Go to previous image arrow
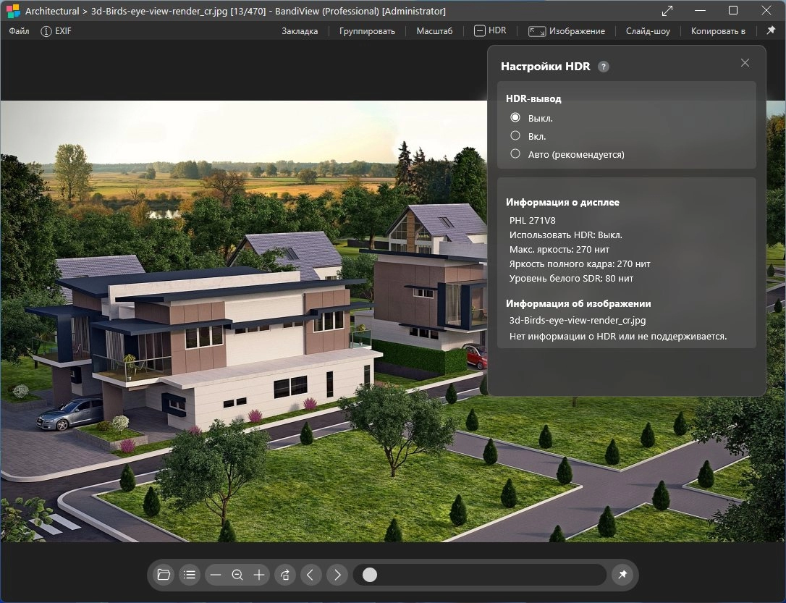Viewport: 786px width, 603px height. click(x=310, y=575)
